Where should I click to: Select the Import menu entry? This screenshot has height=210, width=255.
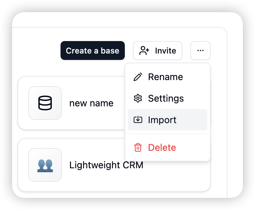point(167,120)
